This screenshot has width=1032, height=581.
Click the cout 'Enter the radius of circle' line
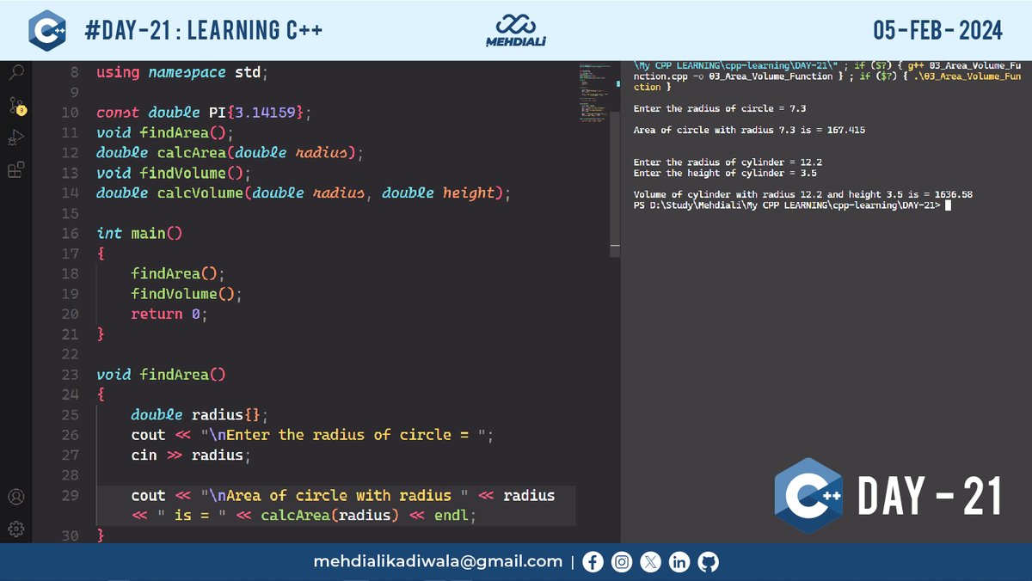[x=313, y=435]
